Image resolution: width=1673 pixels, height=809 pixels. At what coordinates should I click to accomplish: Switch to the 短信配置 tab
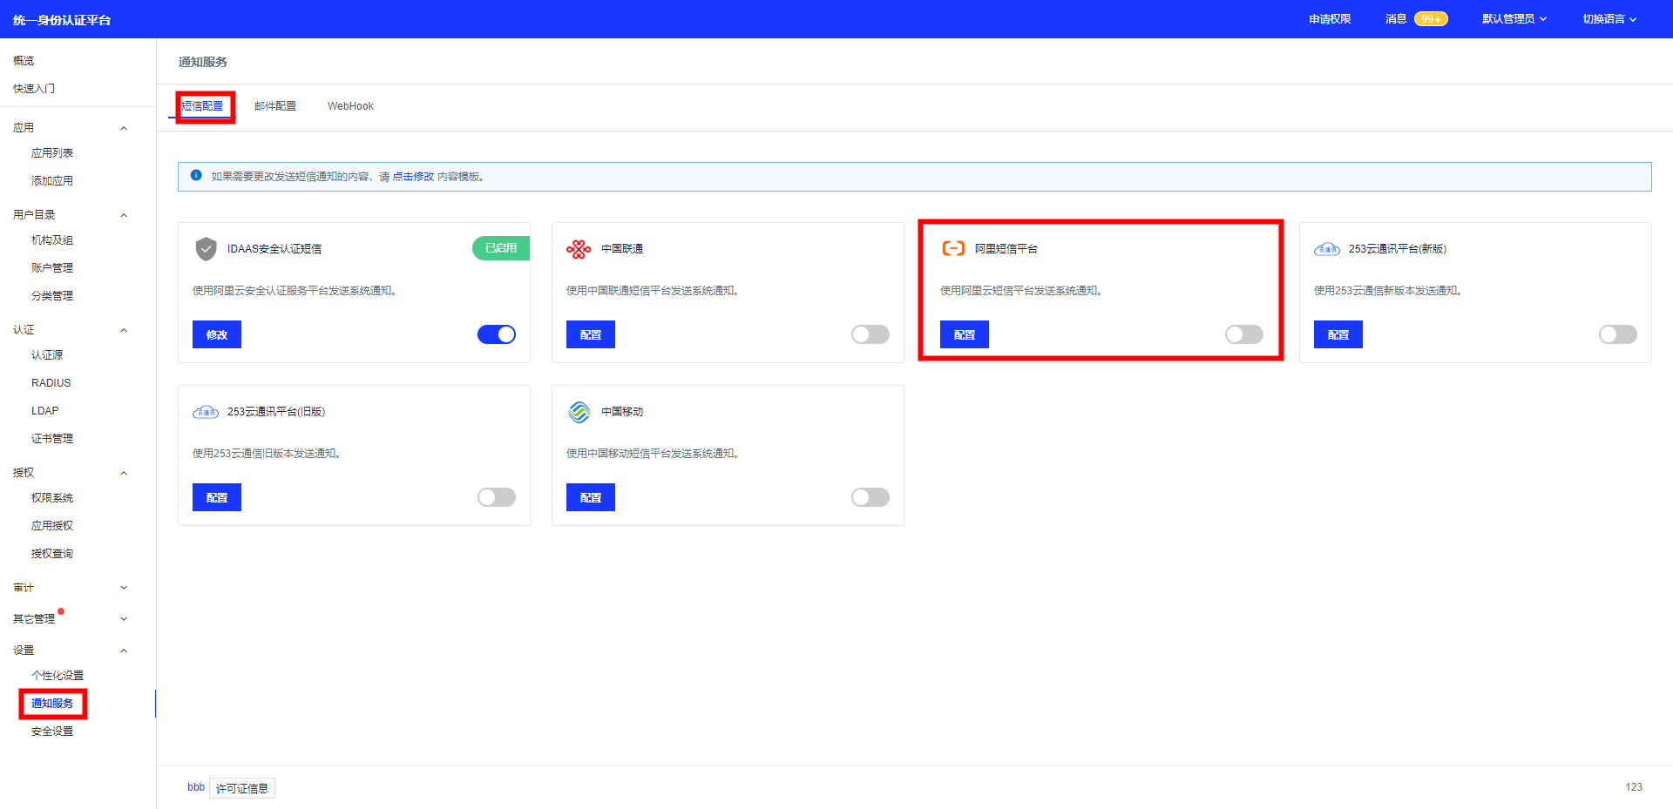point(202,106)
